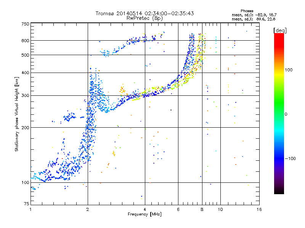Click the '400' y-axis tick label
305x228 pixels.
[x=26, y=73]
